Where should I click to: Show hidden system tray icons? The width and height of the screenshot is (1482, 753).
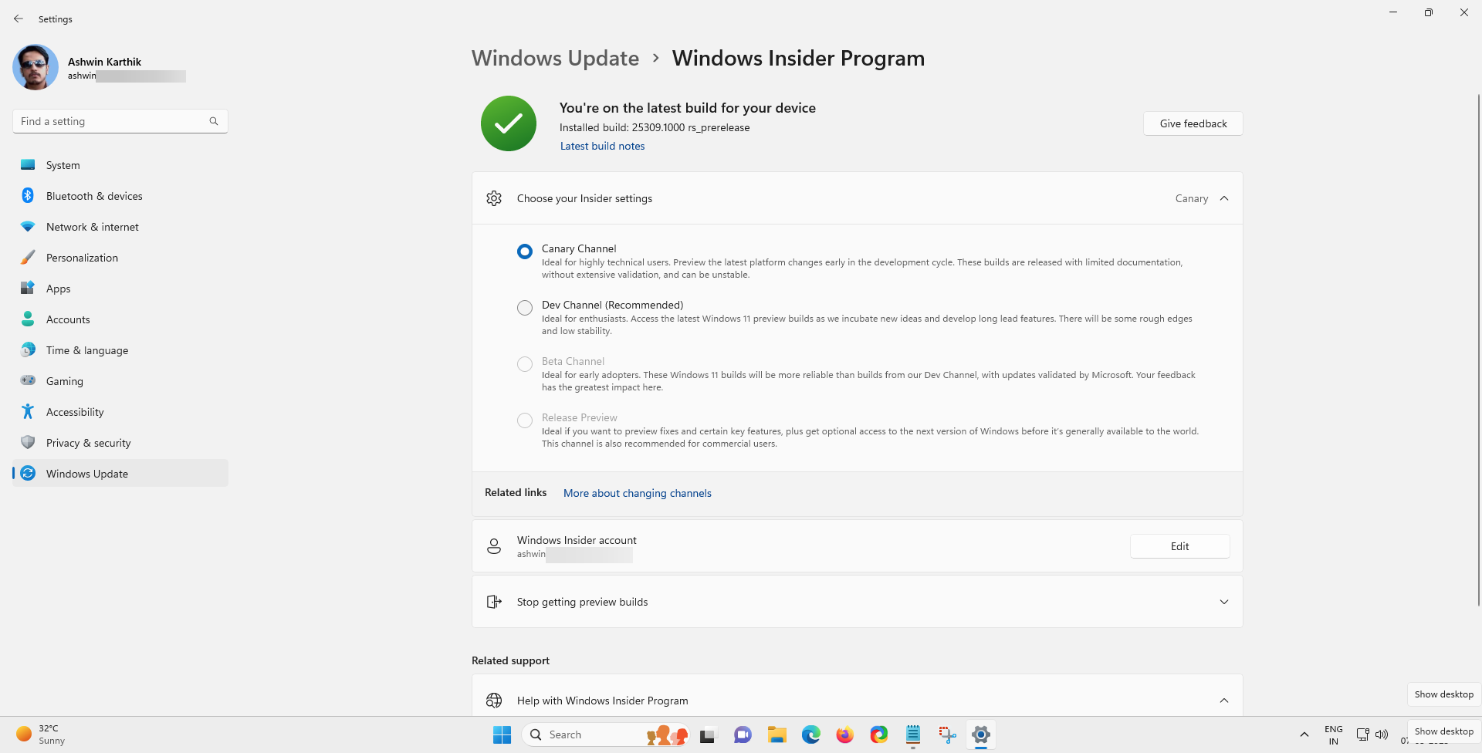point(1304,734)
